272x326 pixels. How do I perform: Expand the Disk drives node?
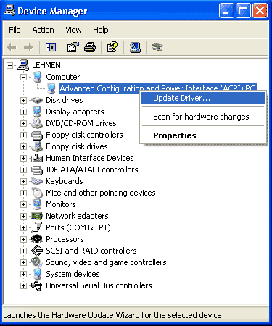click(23, 100)
